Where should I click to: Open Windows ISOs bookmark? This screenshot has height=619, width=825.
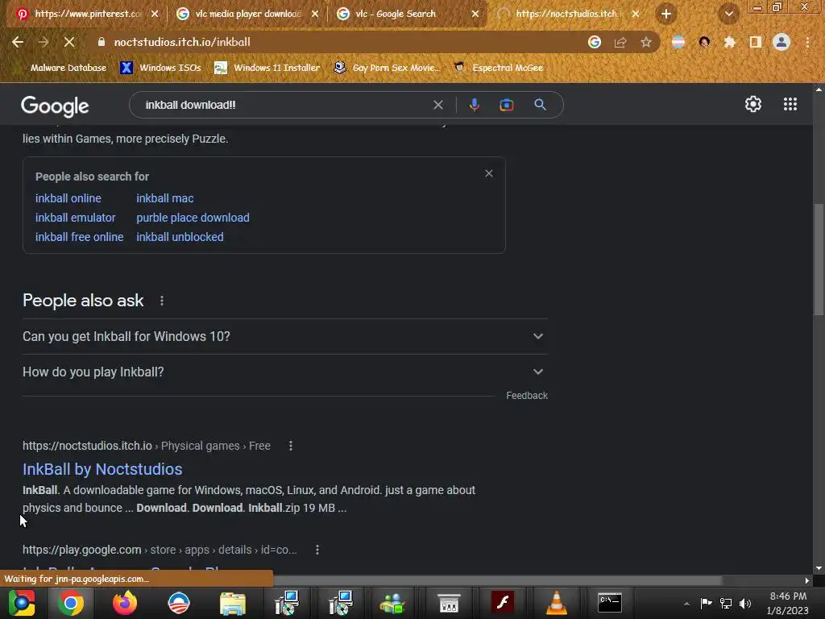pyautogui.click(x=160, y=68)
